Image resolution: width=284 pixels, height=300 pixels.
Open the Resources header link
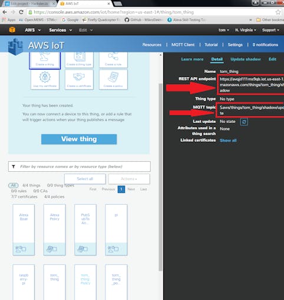coord(151,45)
